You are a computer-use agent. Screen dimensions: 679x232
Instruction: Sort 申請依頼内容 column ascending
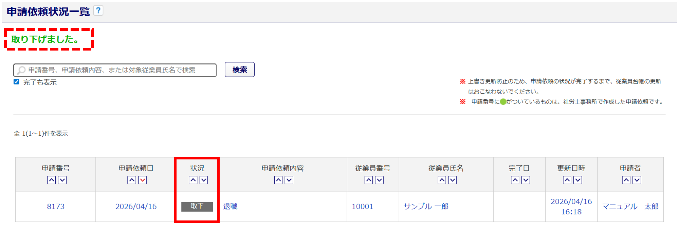[278, 180]
